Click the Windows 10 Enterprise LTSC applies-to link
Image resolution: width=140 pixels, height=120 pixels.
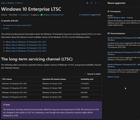pyautogui.click(x=53, y=15)
